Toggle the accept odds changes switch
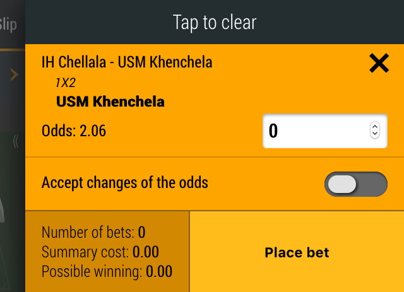Image resolution: width=404 pixels, height=292 pixels. (x=355, y=184)
